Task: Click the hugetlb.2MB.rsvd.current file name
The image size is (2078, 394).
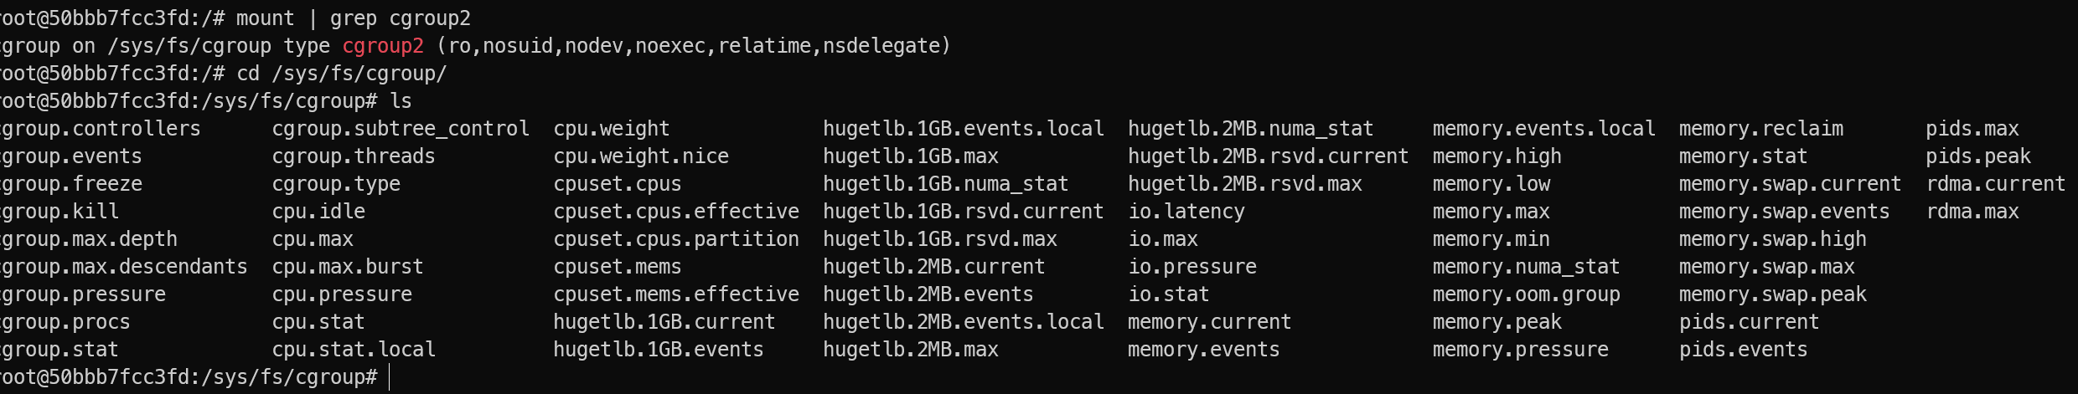Action: click(x=1268, y=156)
